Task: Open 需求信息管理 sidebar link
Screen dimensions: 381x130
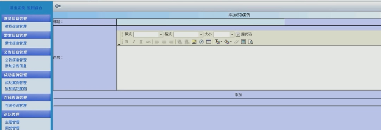Action: tap(16, 43)
